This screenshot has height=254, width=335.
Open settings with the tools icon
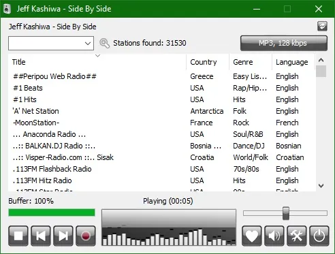(x=296, y=236)
